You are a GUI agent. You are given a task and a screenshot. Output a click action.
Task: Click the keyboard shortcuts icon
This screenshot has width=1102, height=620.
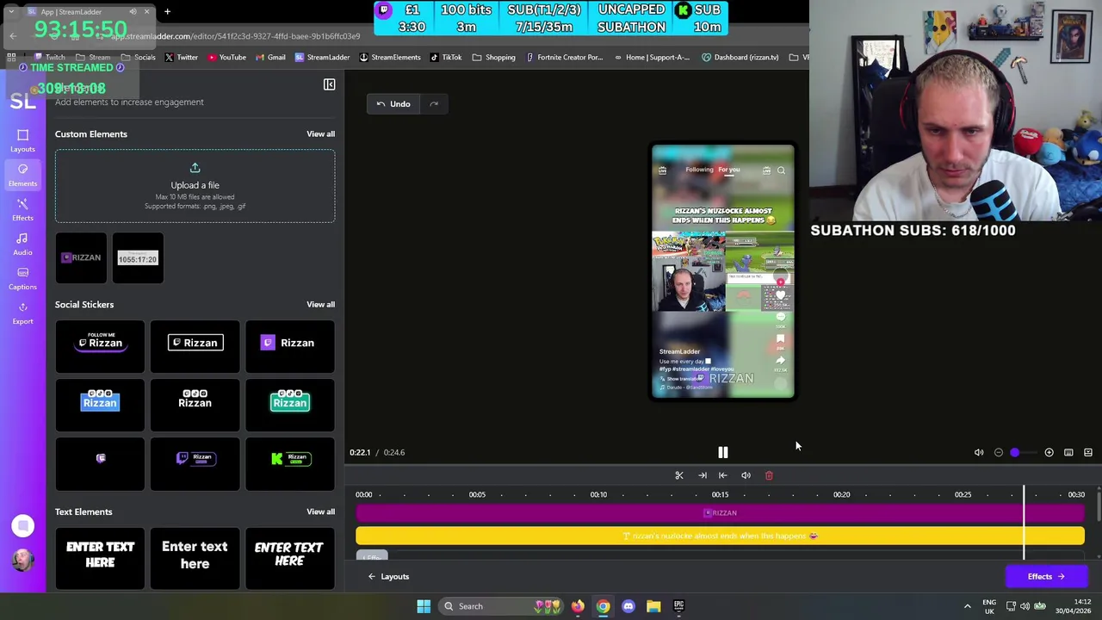click(x=1068, y=452)
